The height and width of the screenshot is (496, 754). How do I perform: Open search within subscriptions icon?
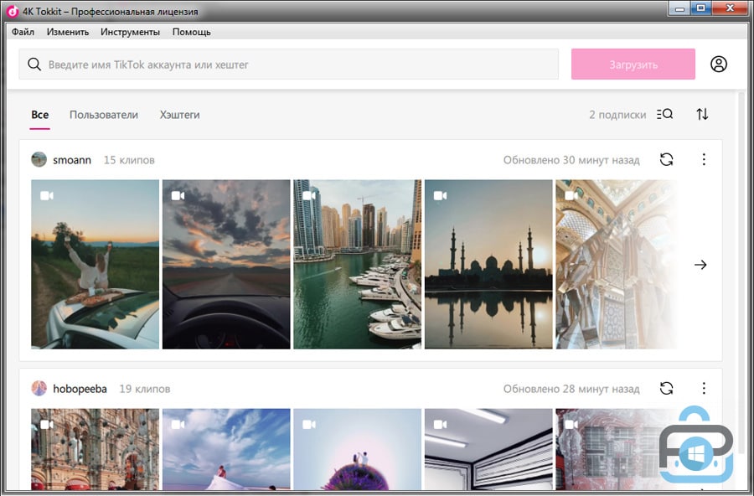coord(664,114)
